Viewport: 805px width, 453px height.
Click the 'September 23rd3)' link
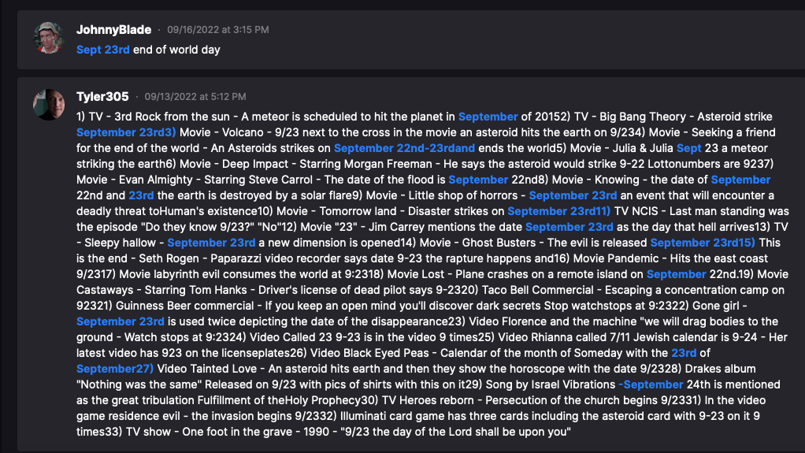click(x=126, y=132)
